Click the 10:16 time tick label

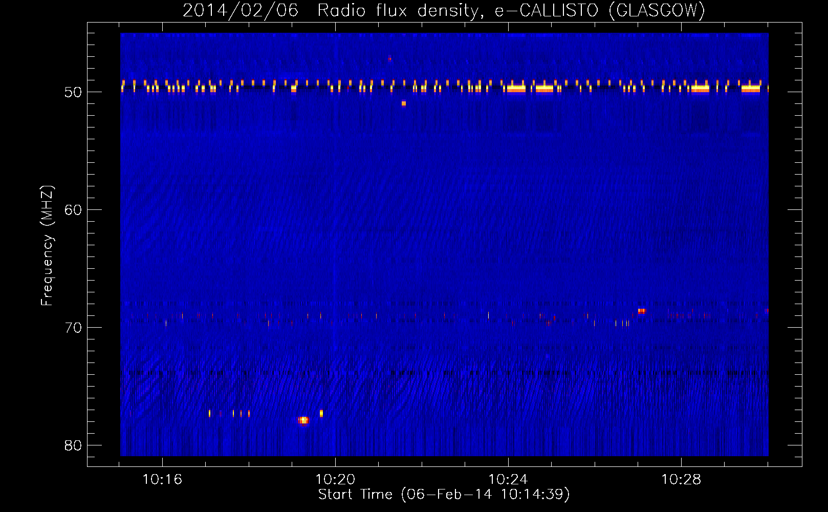tap(162, 480)
